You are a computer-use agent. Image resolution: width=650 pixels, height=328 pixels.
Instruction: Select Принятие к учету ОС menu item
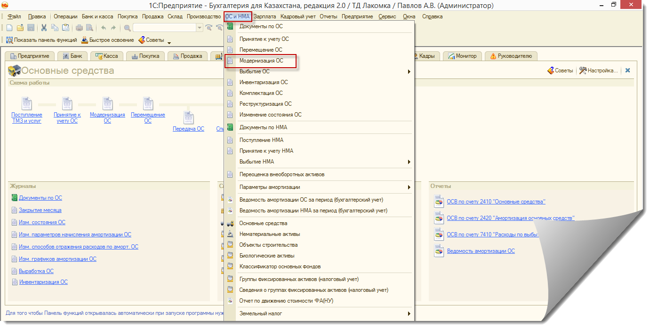(x=319, y=39)
